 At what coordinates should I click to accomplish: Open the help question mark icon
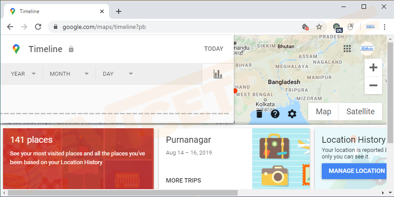275,114
